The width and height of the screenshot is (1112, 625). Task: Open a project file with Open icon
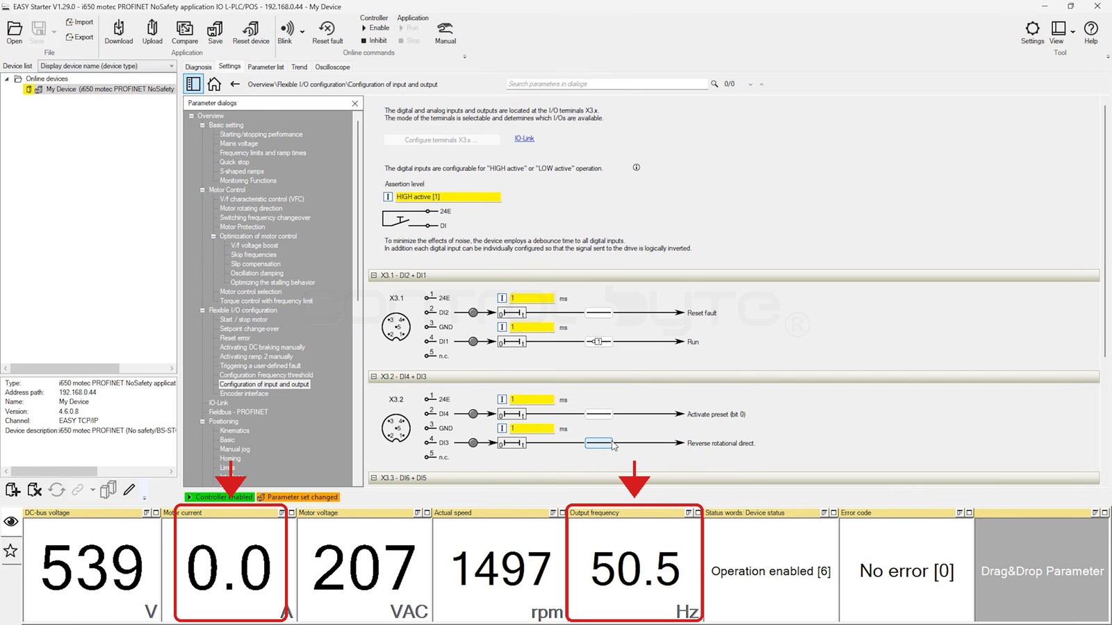pyautogui.click(x=14, y=31)
